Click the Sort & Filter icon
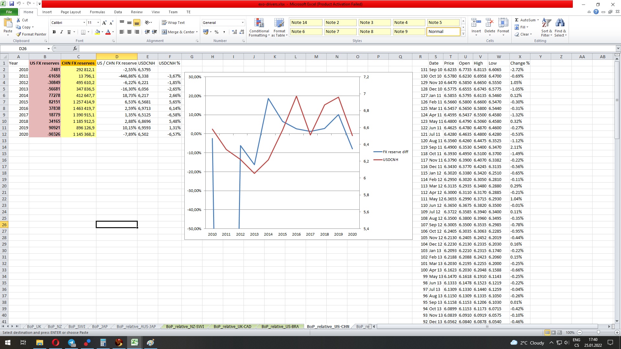The width and height of the screenshot is (621, 349). (547, 23)
